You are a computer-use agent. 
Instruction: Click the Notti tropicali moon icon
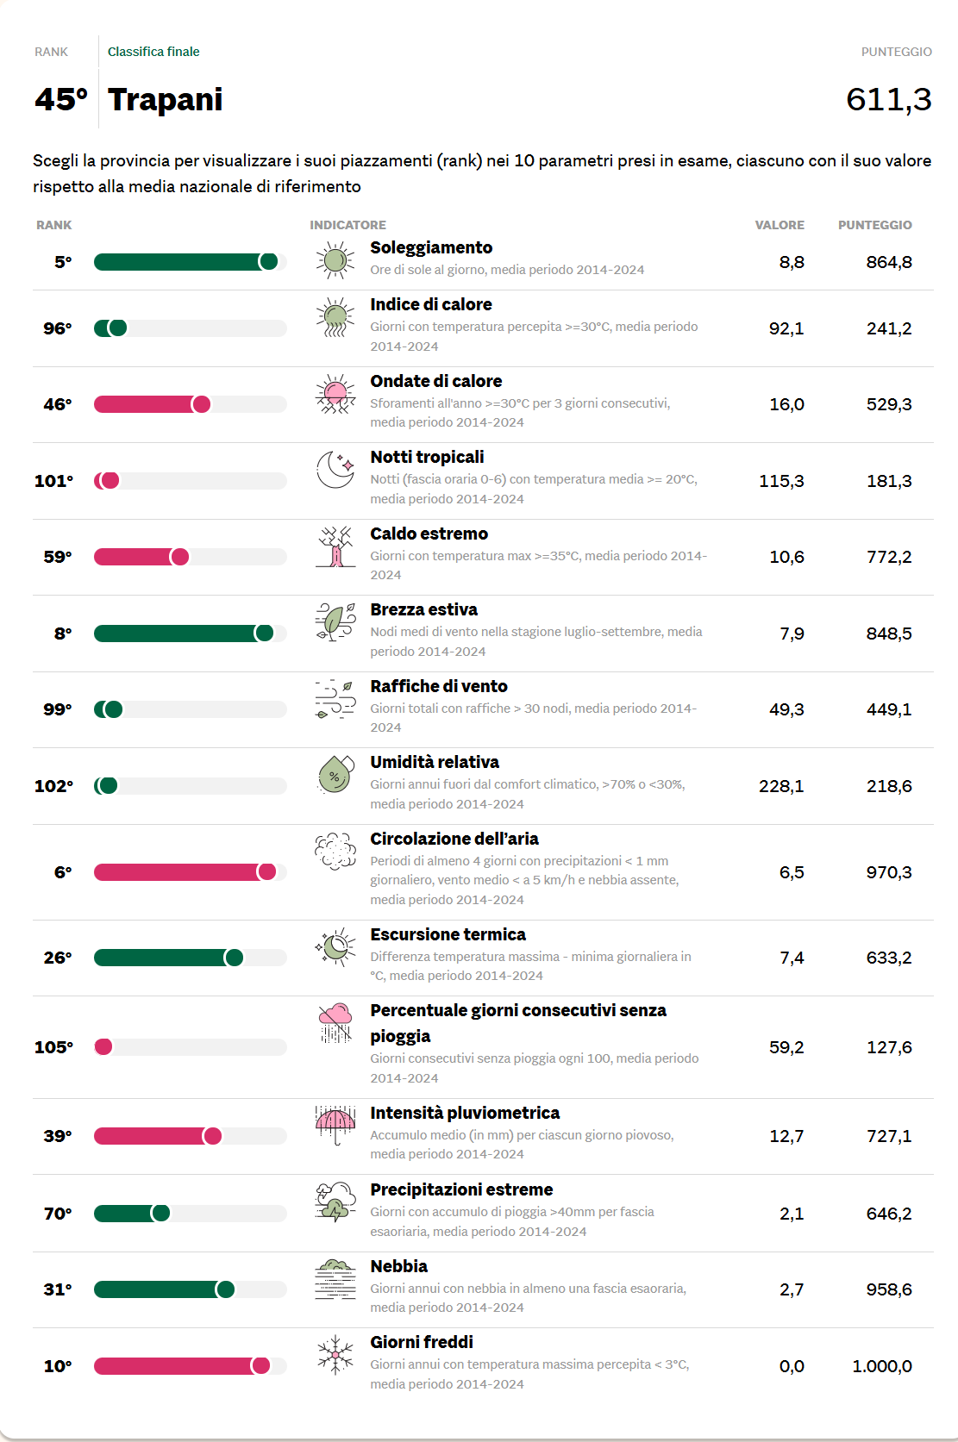pos(335,469)
